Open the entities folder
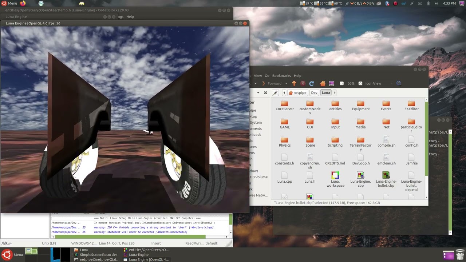466x262 pixels. (x=335, y=106)
